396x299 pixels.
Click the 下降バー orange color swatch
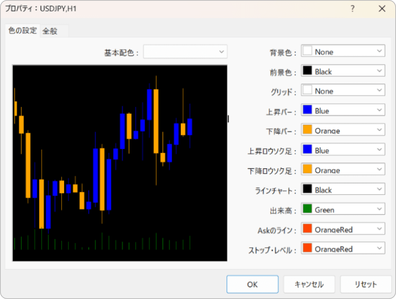(x=307, y=129)
